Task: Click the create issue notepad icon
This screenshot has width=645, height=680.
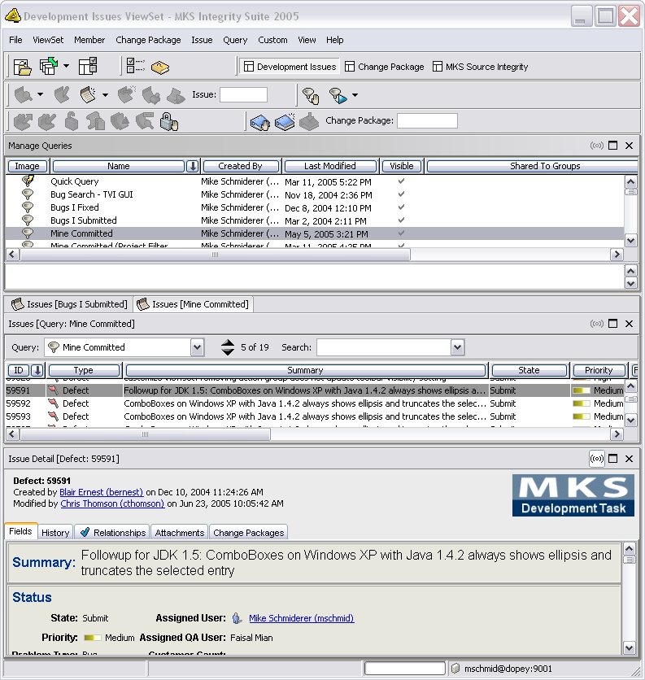Action: pyautogui.click(x=88, y=94)
